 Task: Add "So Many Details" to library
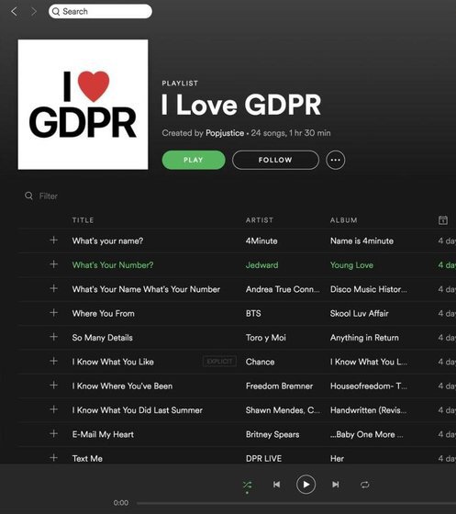click(x=54, y=337)
